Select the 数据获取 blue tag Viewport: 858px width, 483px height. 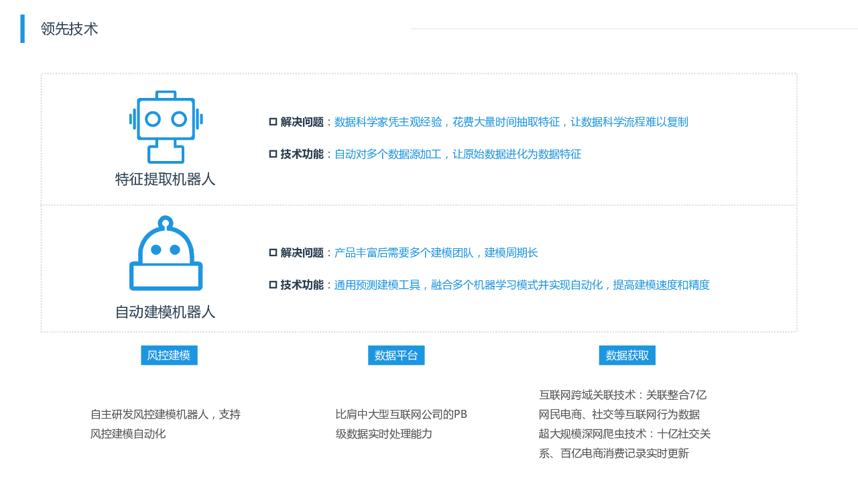point(627,356)
